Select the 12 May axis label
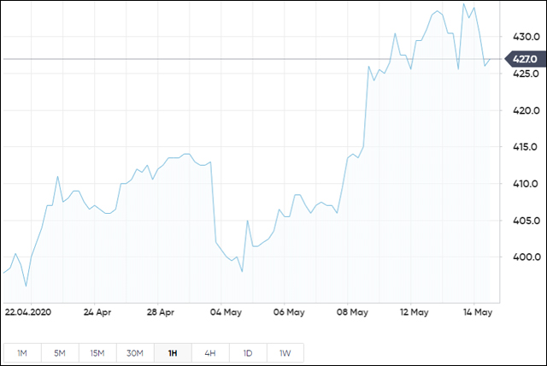The height and width of the screenshot is (366, 547). 415,313
